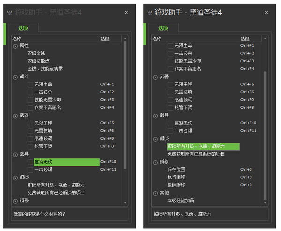Viewport: 281px width, 231px height.
Task: Select 金钱、技能点清零 in left window
Action: point(45,69)
